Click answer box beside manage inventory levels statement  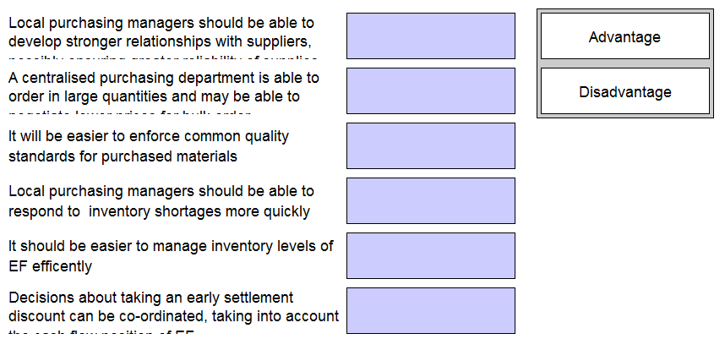(430, 255)
